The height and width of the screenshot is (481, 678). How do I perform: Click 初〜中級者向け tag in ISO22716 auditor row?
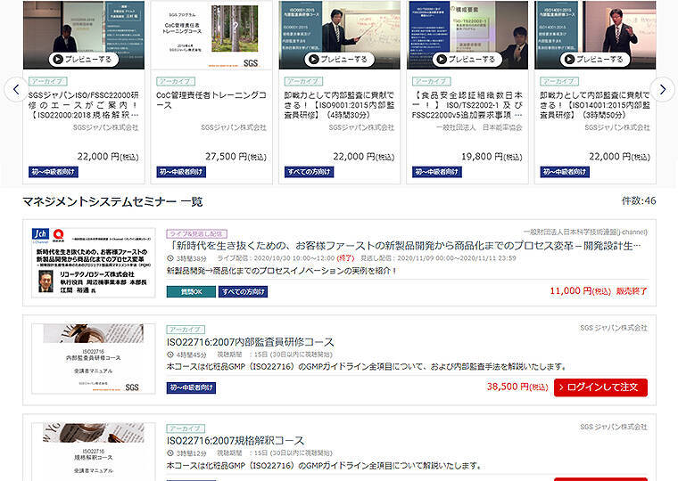coord(191,387)
